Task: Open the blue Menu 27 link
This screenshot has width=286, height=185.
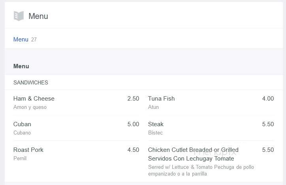Action: (25, 39)
